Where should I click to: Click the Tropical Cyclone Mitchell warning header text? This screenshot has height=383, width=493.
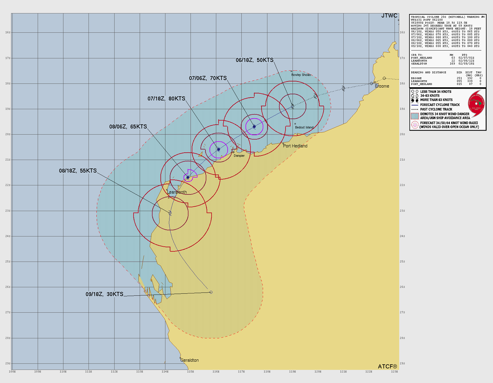(x=448, y=17)
